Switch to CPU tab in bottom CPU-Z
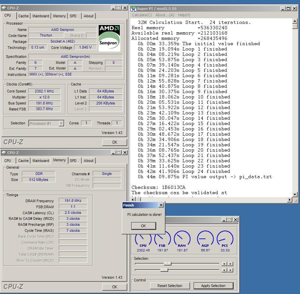 pos(8,161)
